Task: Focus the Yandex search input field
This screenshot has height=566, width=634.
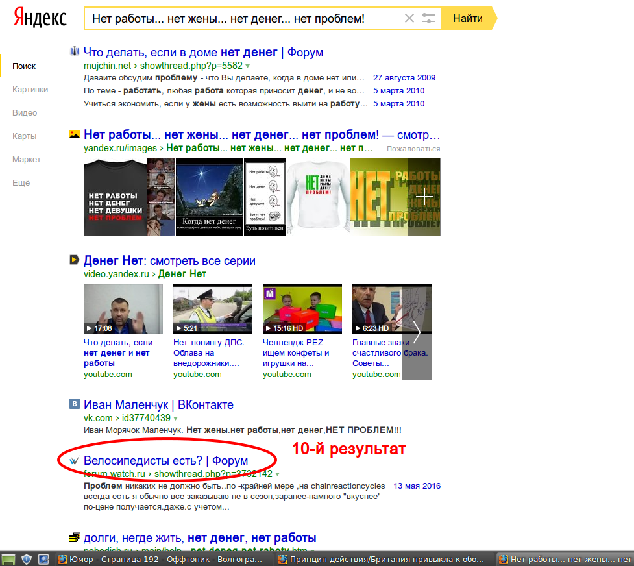Action: coord(243,18)
